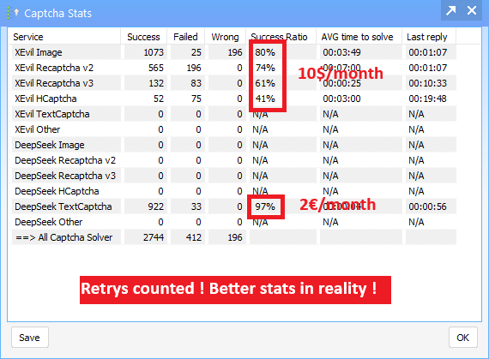Click the 00:19:48 last reply cell
Viewport: 489px width, 359px height.
point(431,99)
